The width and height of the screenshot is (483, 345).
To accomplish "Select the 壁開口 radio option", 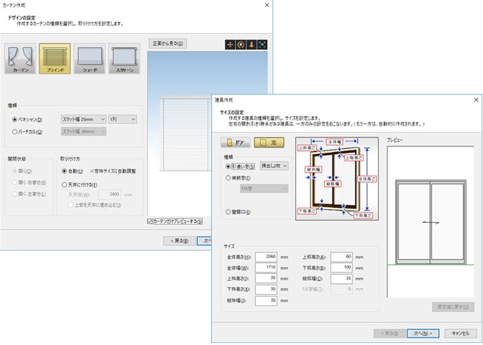I will pyautogui.click(x=228, y=212).
